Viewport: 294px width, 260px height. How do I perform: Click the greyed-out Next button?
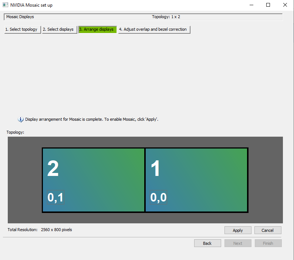tap(238, 243)
